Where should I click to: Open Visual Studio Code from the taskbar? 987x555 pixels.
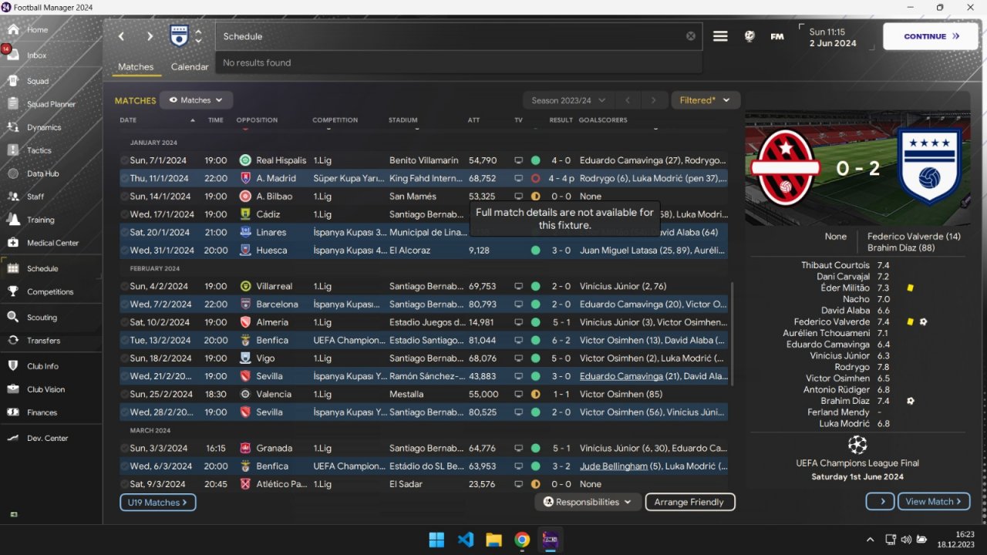click(x=466, y=540)
